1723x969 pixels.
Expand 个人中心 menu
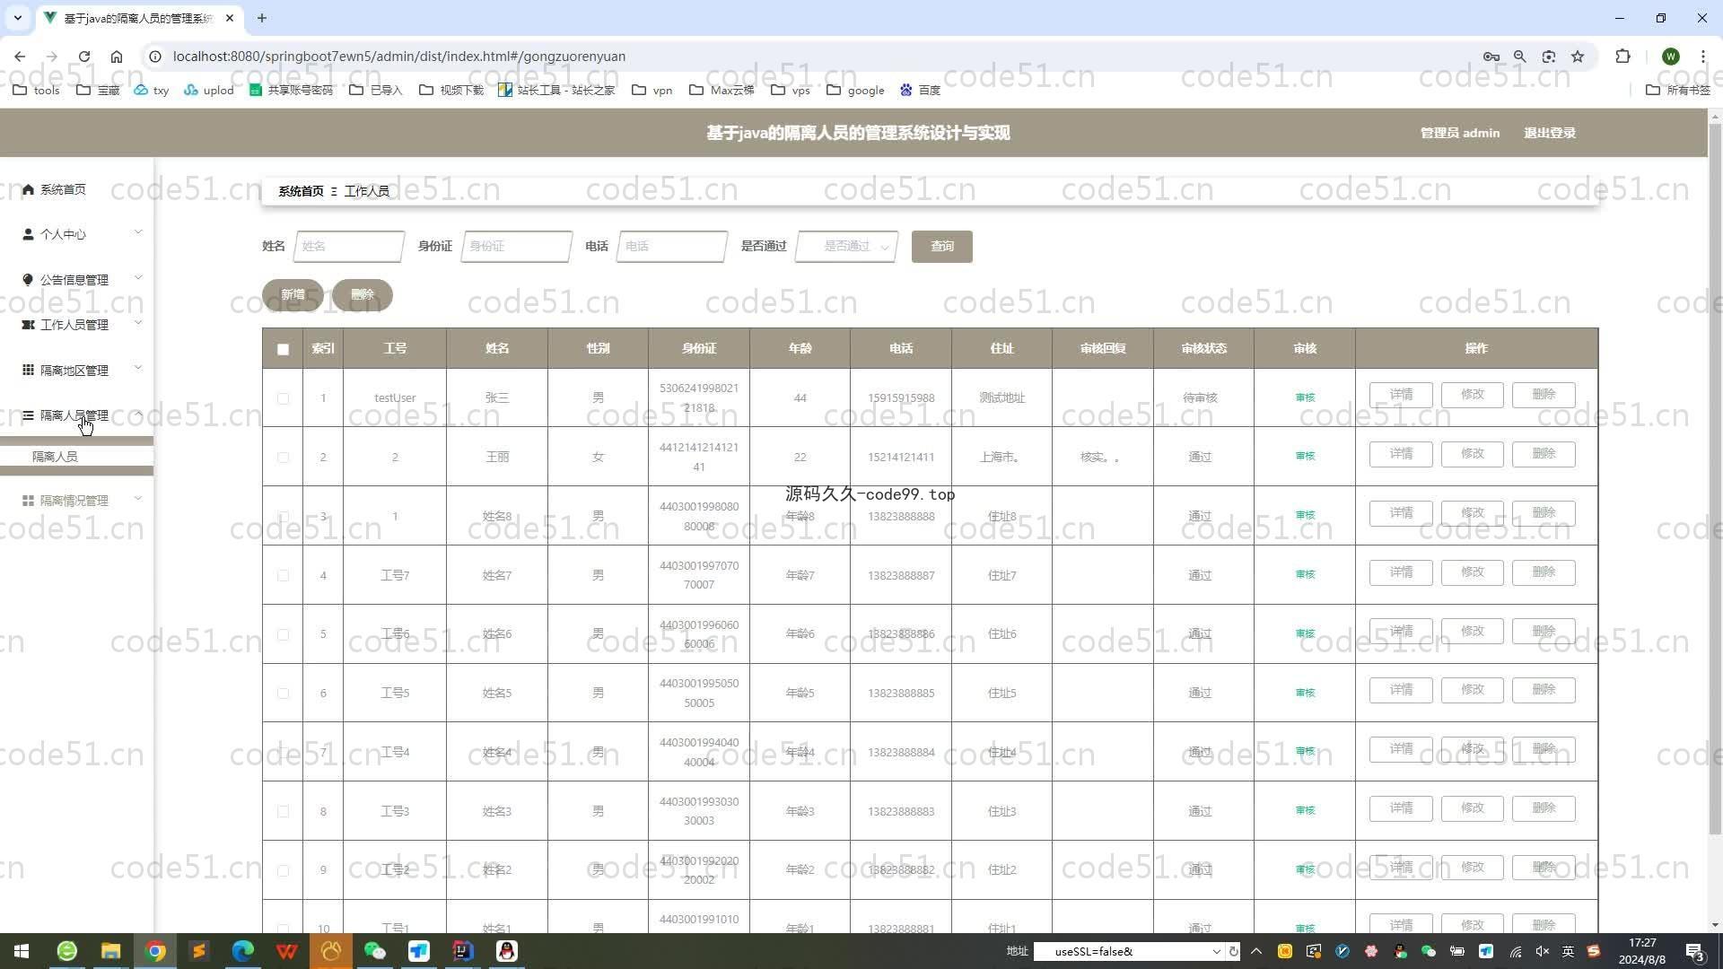click(x=76, y=234)
